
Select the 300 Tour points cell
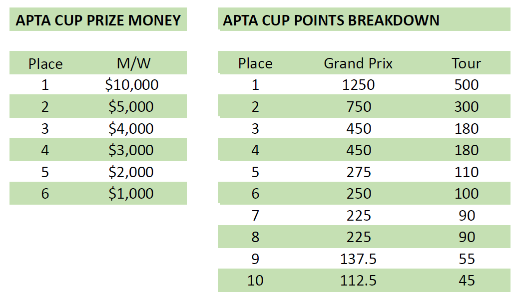[x=467, y=107]
